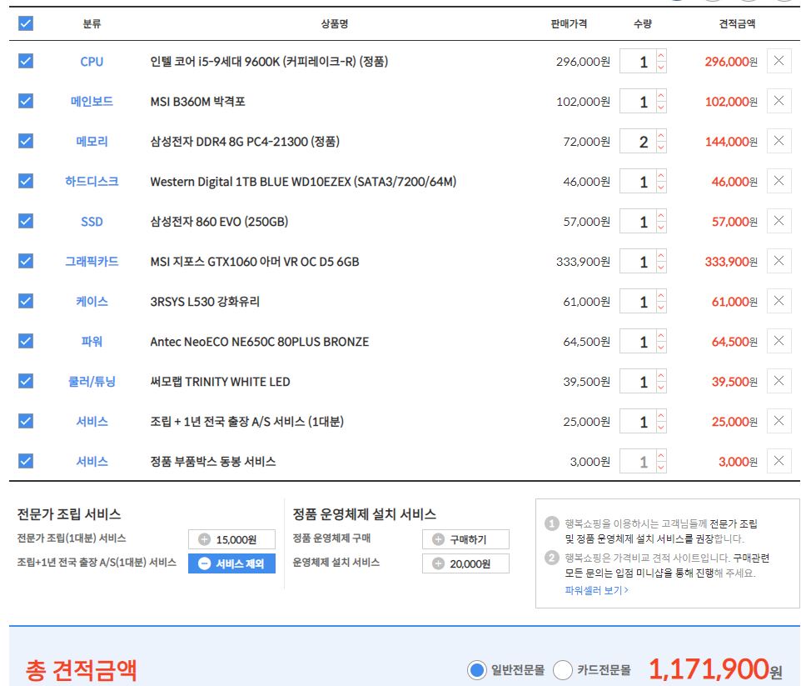Uncheck the 그래픽카드 row checkbox
Viewport: 801px width, 686px height.
point(26,261)
